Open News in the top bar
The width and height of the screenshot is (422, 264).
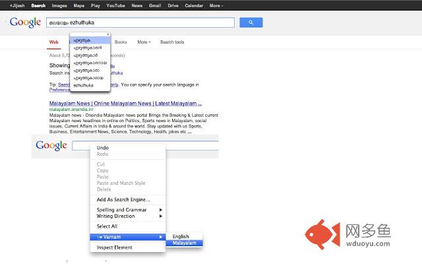pos(136,6)
